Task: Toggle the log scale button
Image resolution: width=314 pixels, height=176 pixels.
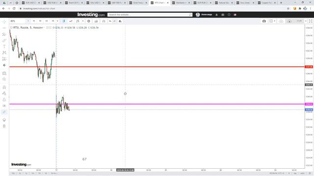Action: [x=295, y=174]
